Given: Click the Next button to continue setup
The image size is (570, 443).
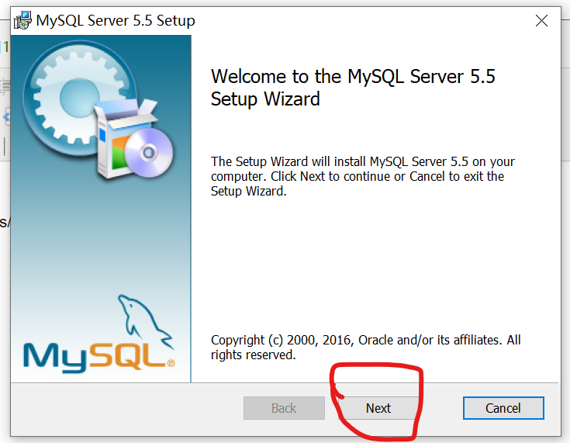Looking at the screenshot, I should coord(378,408).
